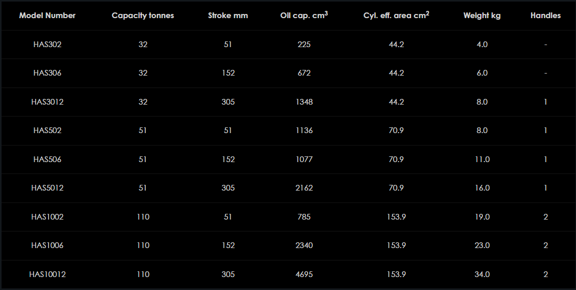Screen dimensions: 576x290
Task: Click the HAS10012 model number
Action: [x=48, y=274]
